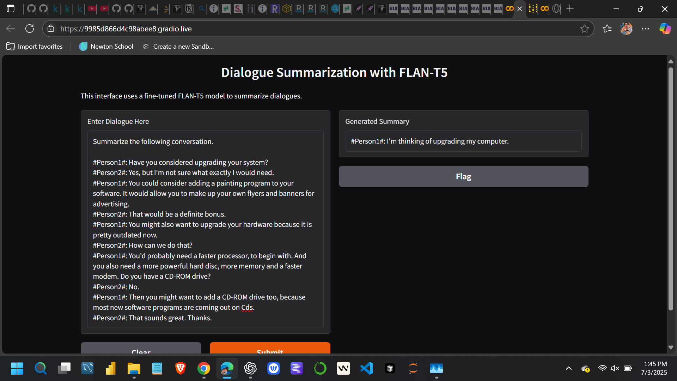This screenshot has height=381, width=677.
Task: Open a new browser tab
Action: [x=570, y=8]
